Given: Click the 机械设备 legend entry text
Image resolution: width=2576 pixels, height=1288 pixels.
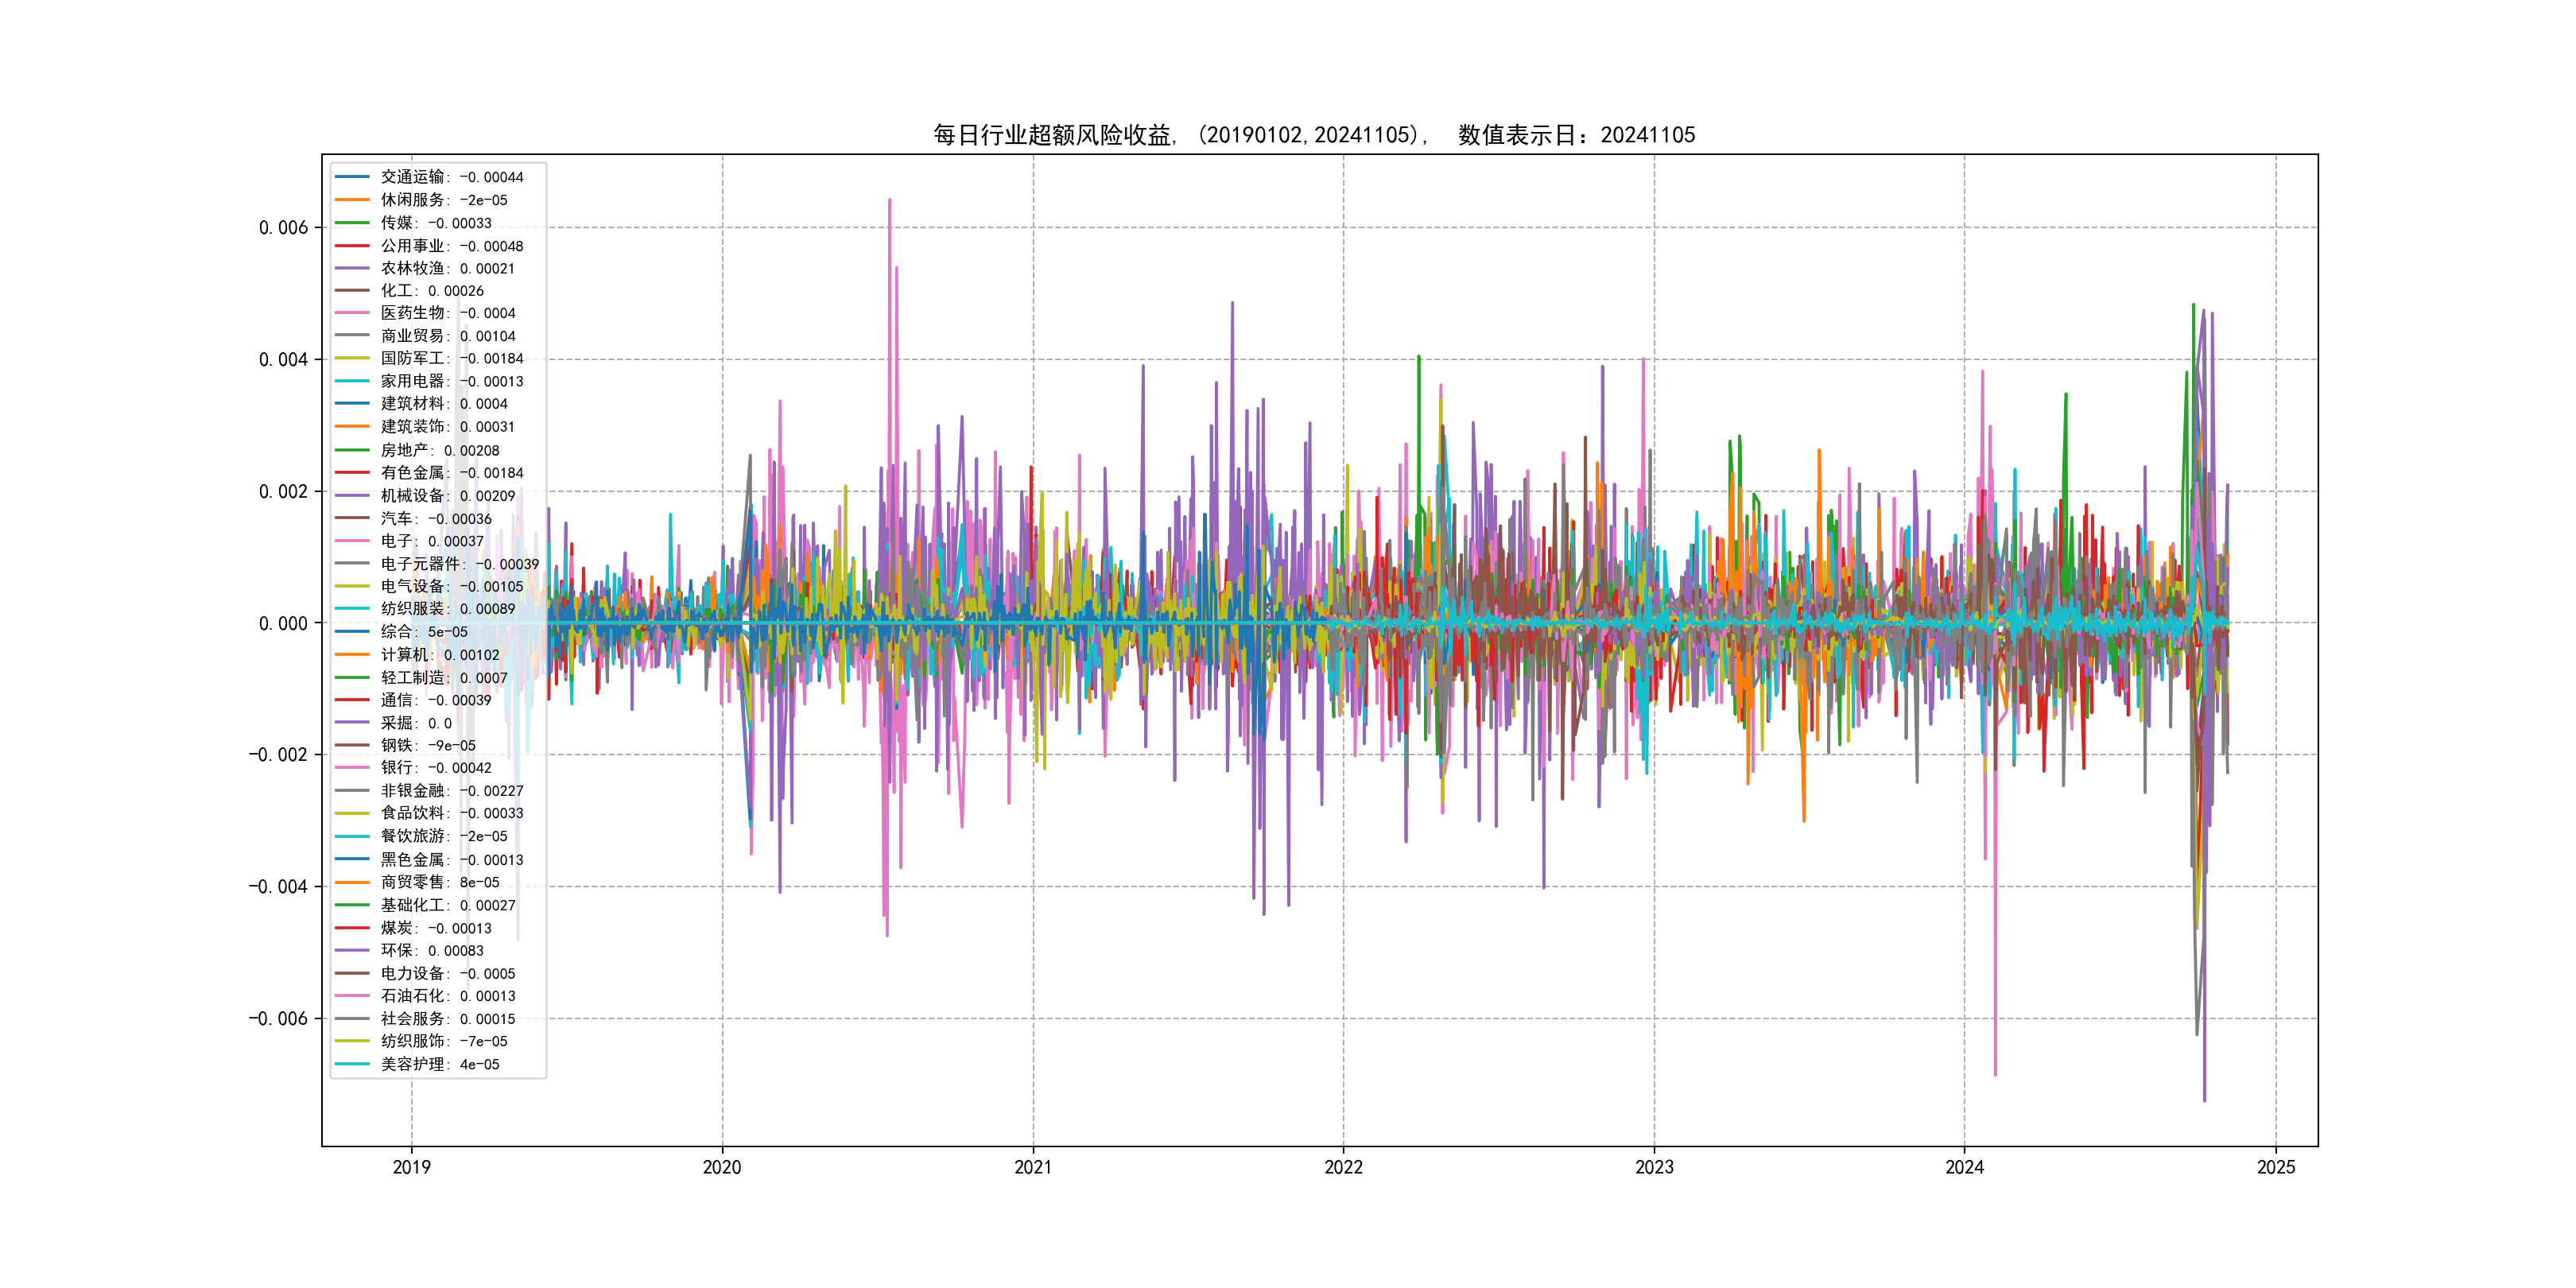Looking at the screenshot, I should point(447,495).
